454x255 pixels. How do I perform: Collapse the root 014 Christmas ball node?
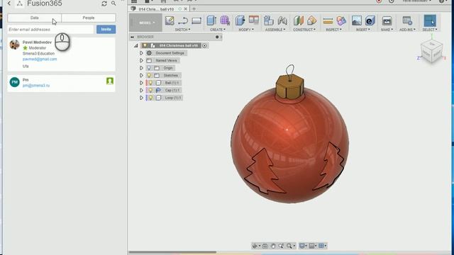136,45
